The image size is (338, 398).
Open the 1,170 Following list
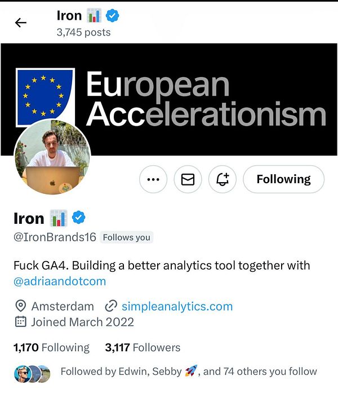point(51,347)
